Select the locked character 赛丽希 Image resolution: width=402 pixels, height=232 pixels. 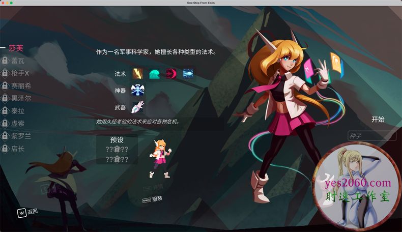click(x=21, y=86)
